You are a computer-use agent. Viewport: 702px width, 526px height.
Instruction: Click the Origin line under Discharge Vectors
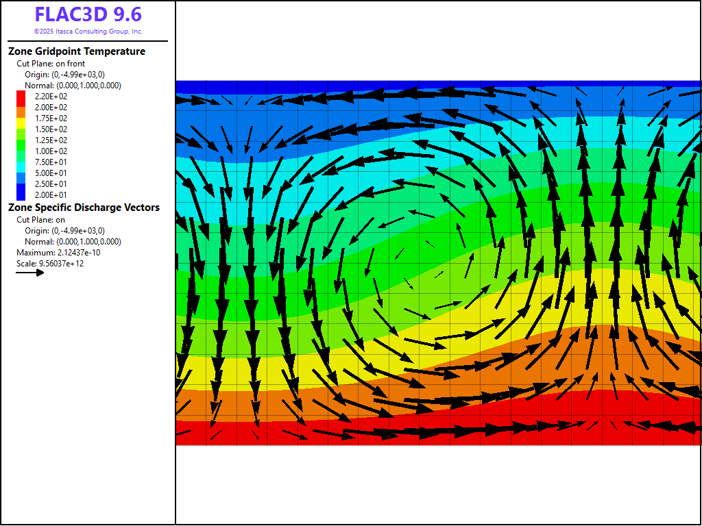click(64, 231)
